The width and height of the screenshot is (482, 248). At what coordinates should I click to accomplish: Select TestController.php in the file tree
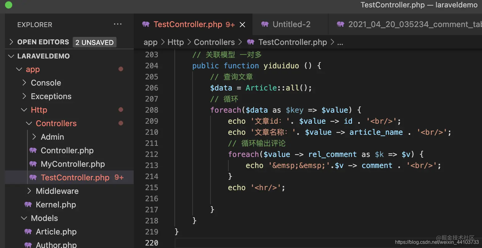(69, 178)
